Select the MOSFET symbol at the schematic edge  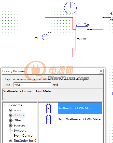coord(111,17)
